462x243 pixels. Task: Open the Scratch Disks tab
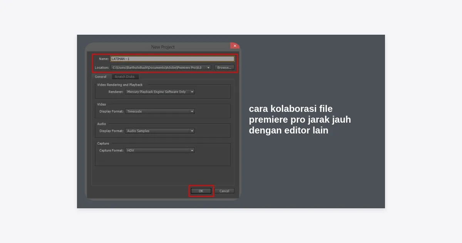pyautogui.click(x=124, y=77)
